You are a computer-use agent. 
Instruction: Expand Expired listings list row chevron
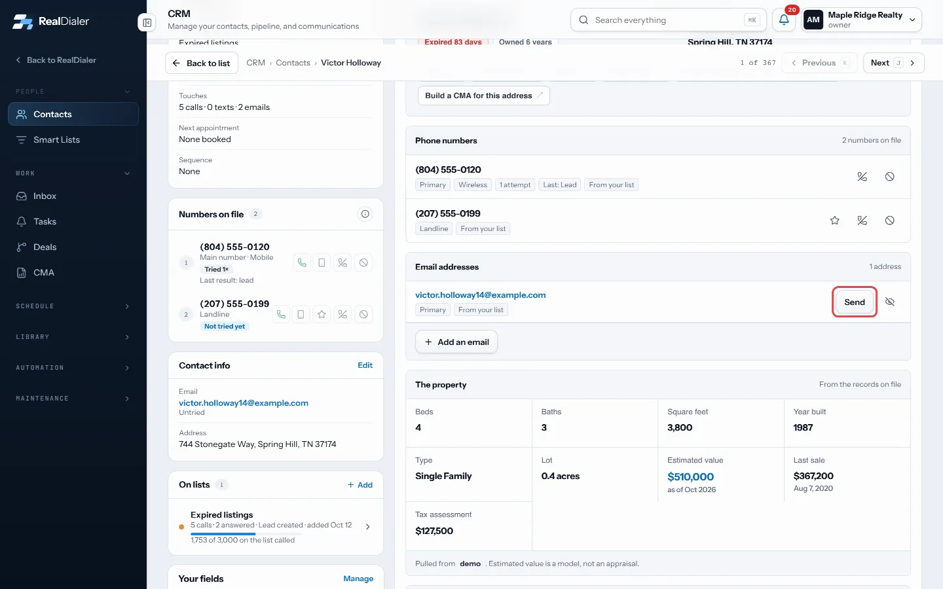point(367,527)
